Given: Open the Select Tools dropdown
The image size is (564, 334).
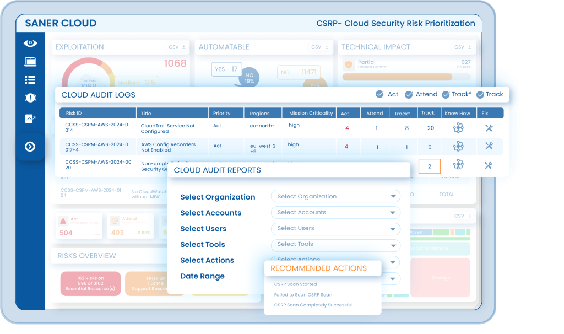Looking at the screenshot, I should tap(335, 244).
